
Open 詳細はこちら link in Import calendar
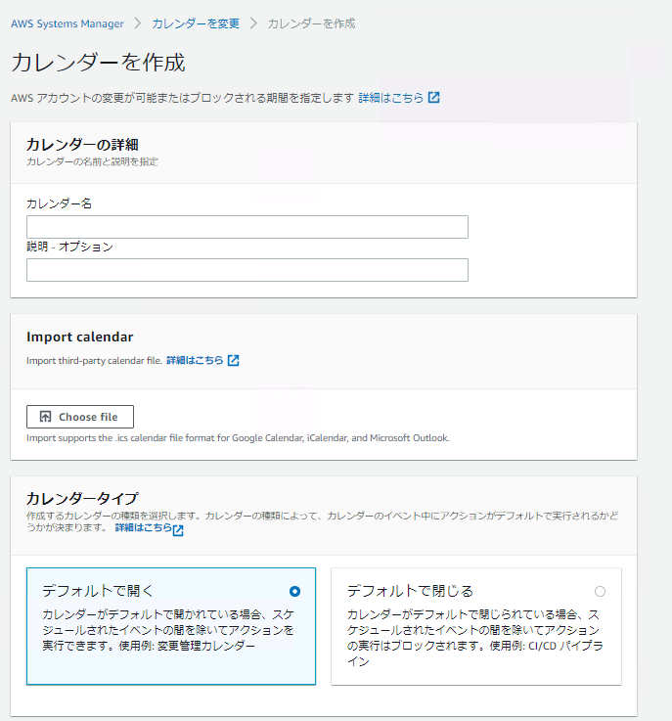coord(195,360)
